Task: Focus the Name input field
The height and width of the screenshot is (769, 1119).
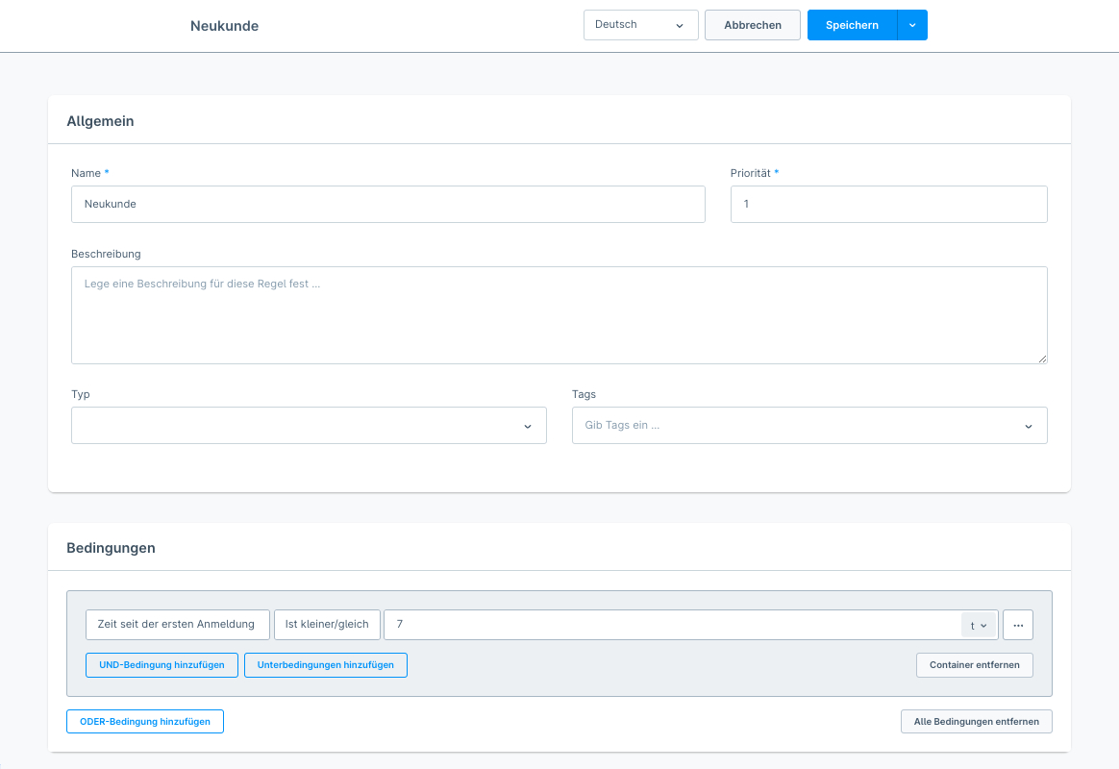Action: click(x=387, y=204)
